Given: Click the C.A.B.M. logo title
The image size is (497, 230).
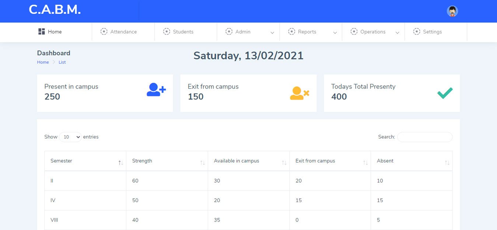Looking at the screenshot, I should tap(55, 10).
